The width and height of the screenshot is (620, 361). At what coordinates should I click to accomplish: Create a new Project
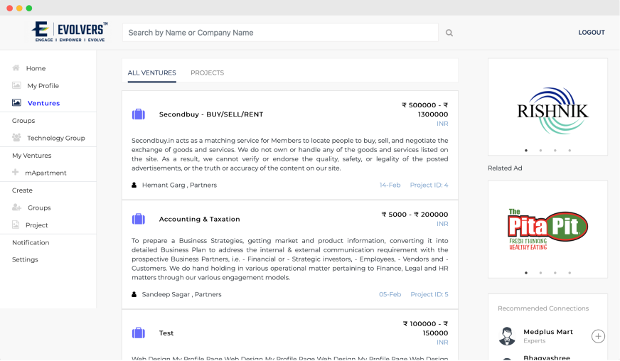(x=37, y=225)
